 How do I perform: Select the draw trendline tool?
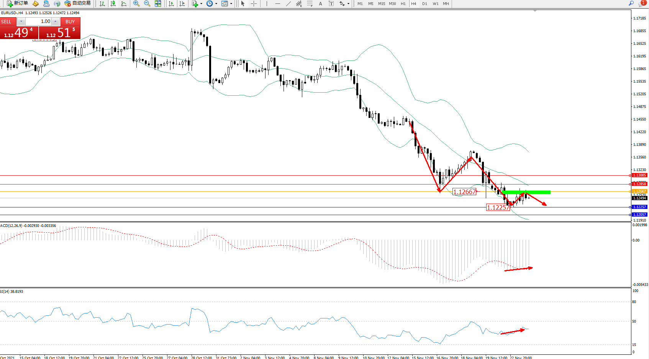coord(288,3)
